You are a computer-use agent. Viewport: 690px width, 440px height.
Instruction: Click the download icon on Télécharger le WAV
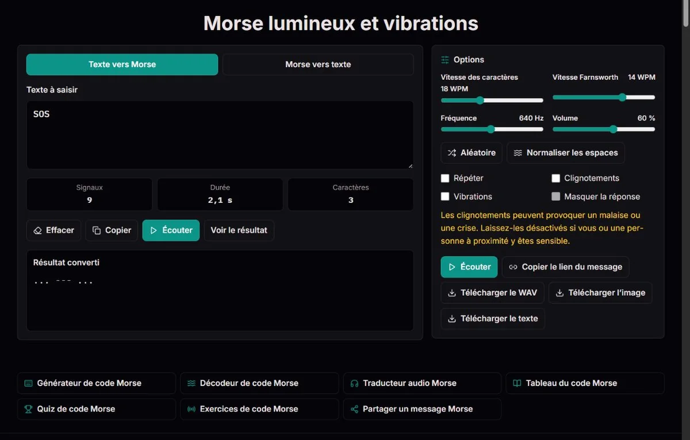point(452,293)
